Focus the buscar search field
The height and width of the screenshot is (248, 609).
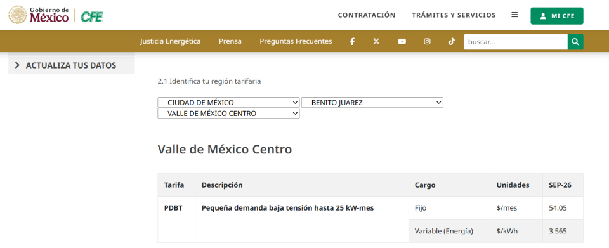[516, 42]
